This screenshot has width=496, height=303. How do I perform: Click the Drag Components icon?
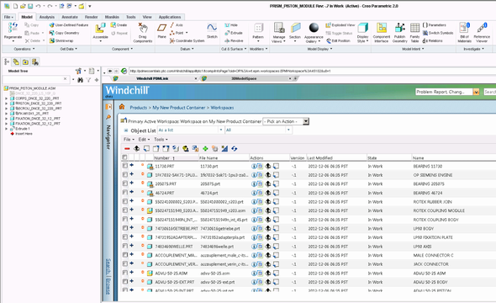coord(143,28)
